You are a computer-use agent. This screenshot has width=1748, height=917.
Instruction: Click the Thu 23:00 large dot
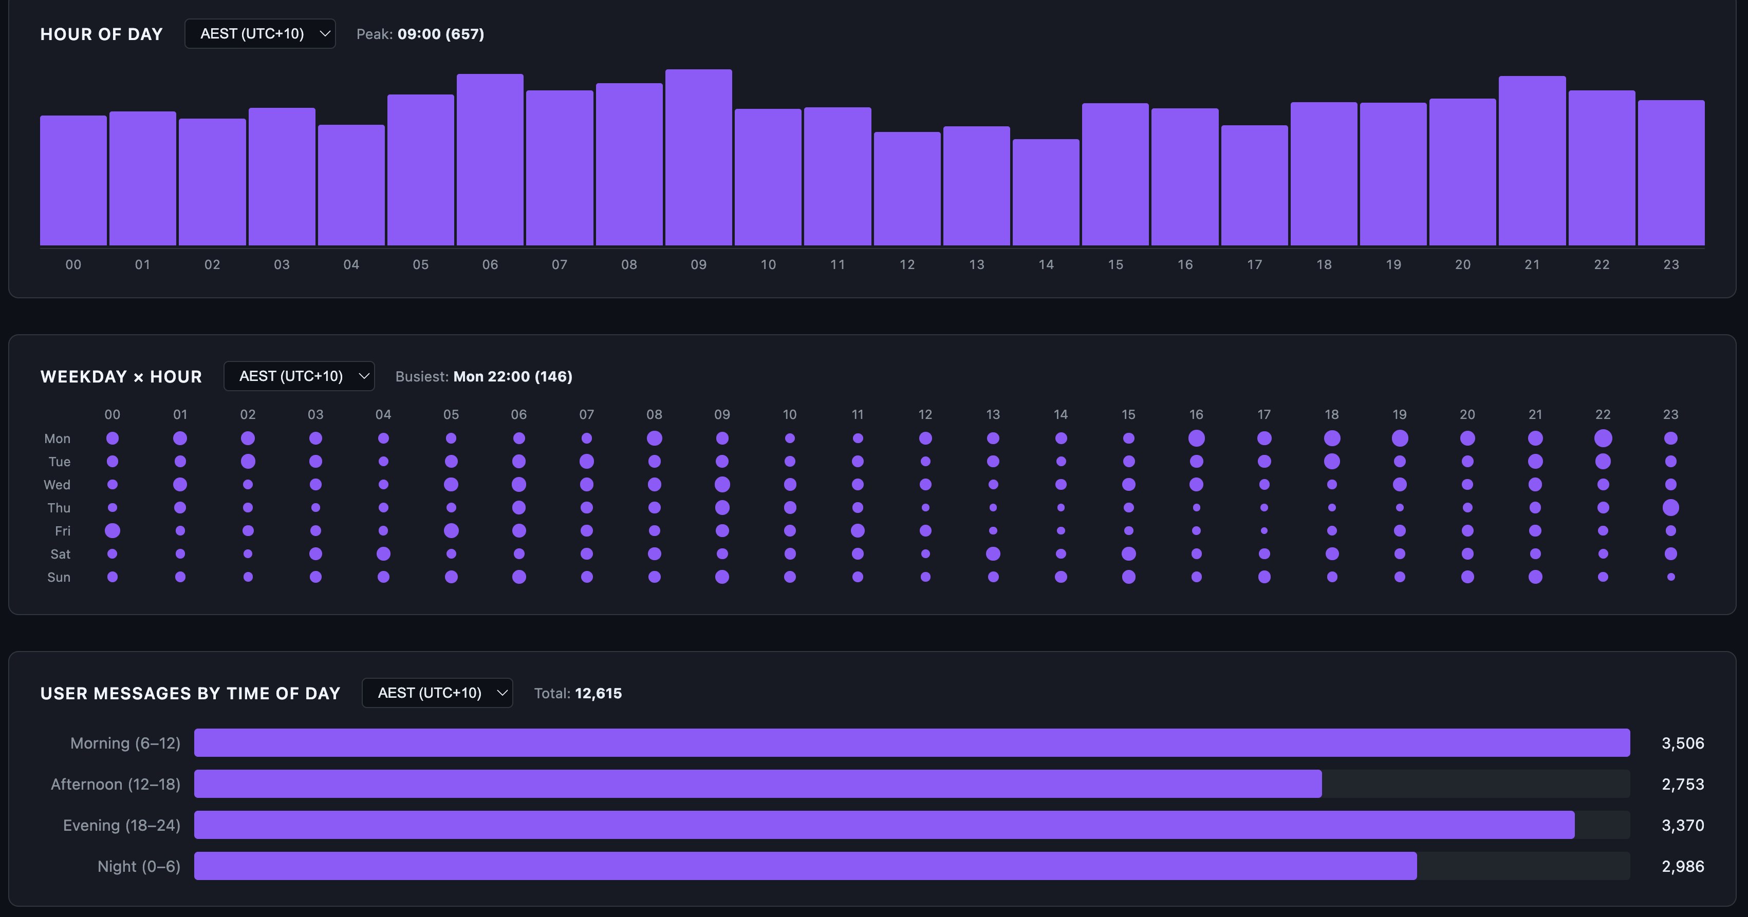pos(1670,507)
